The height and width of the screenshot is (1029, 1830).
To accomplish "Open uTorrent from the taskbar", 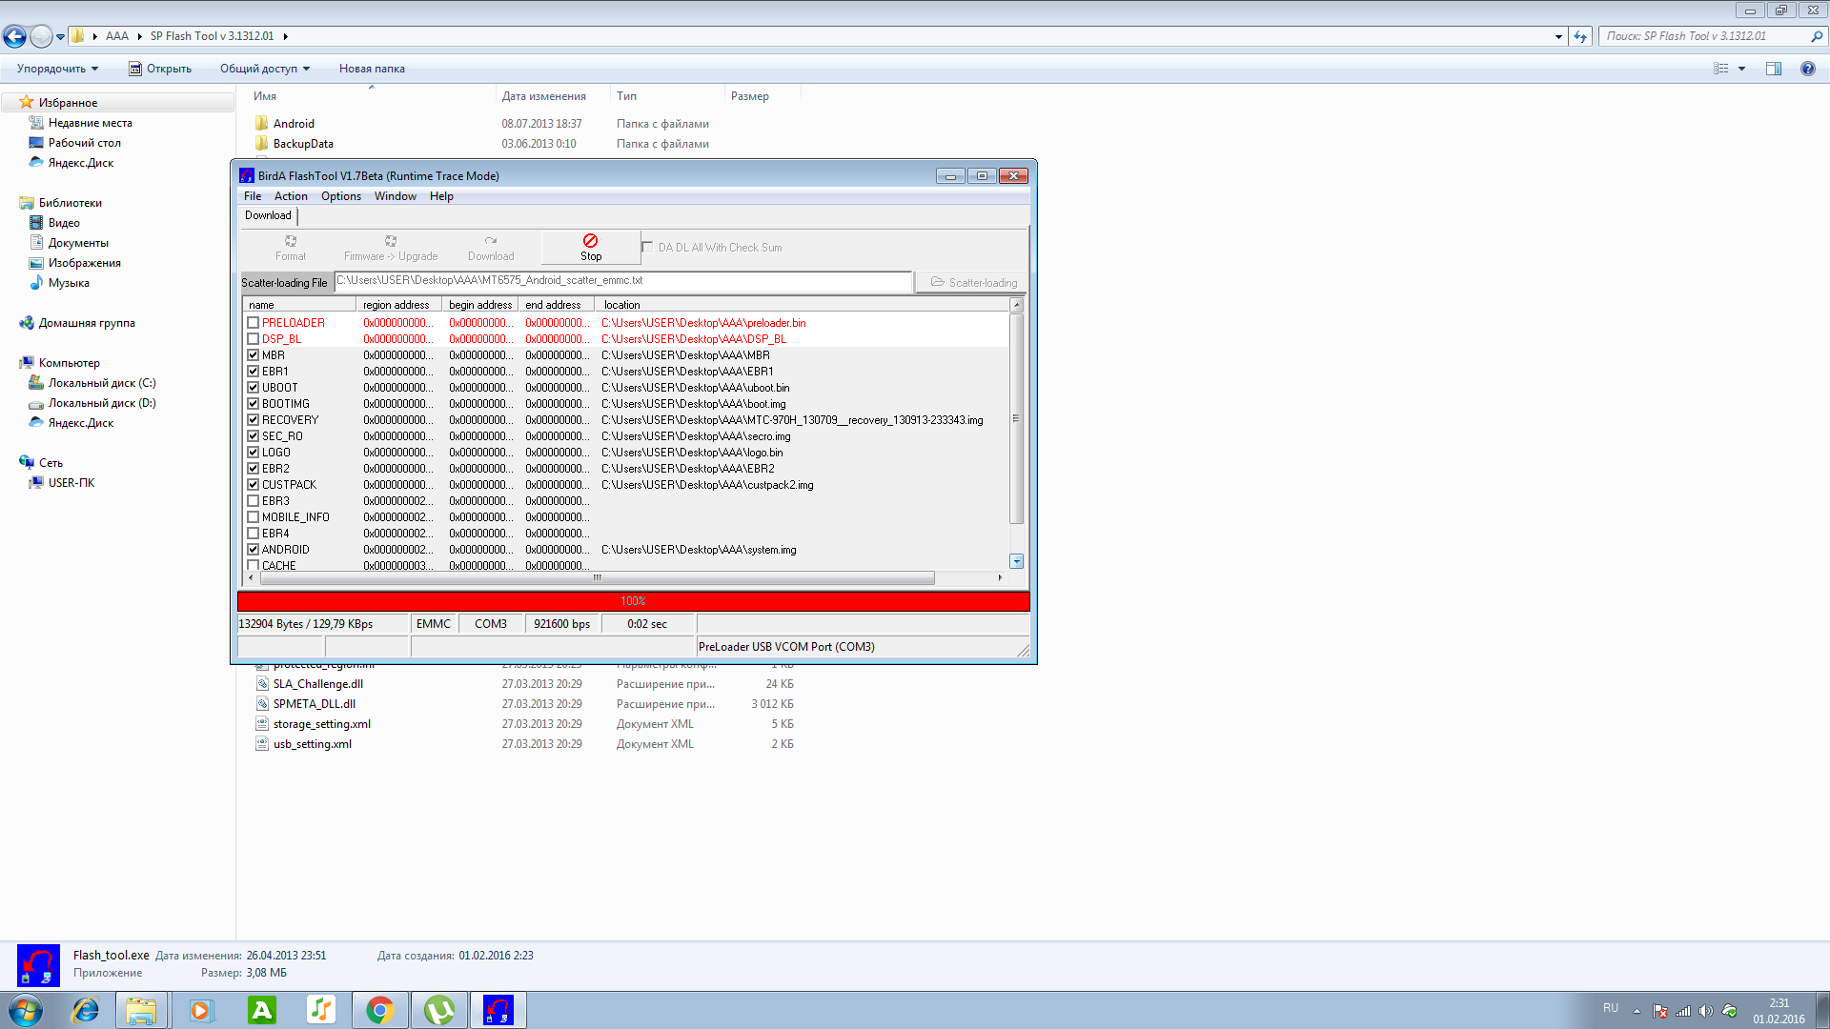I will 439,1010.
